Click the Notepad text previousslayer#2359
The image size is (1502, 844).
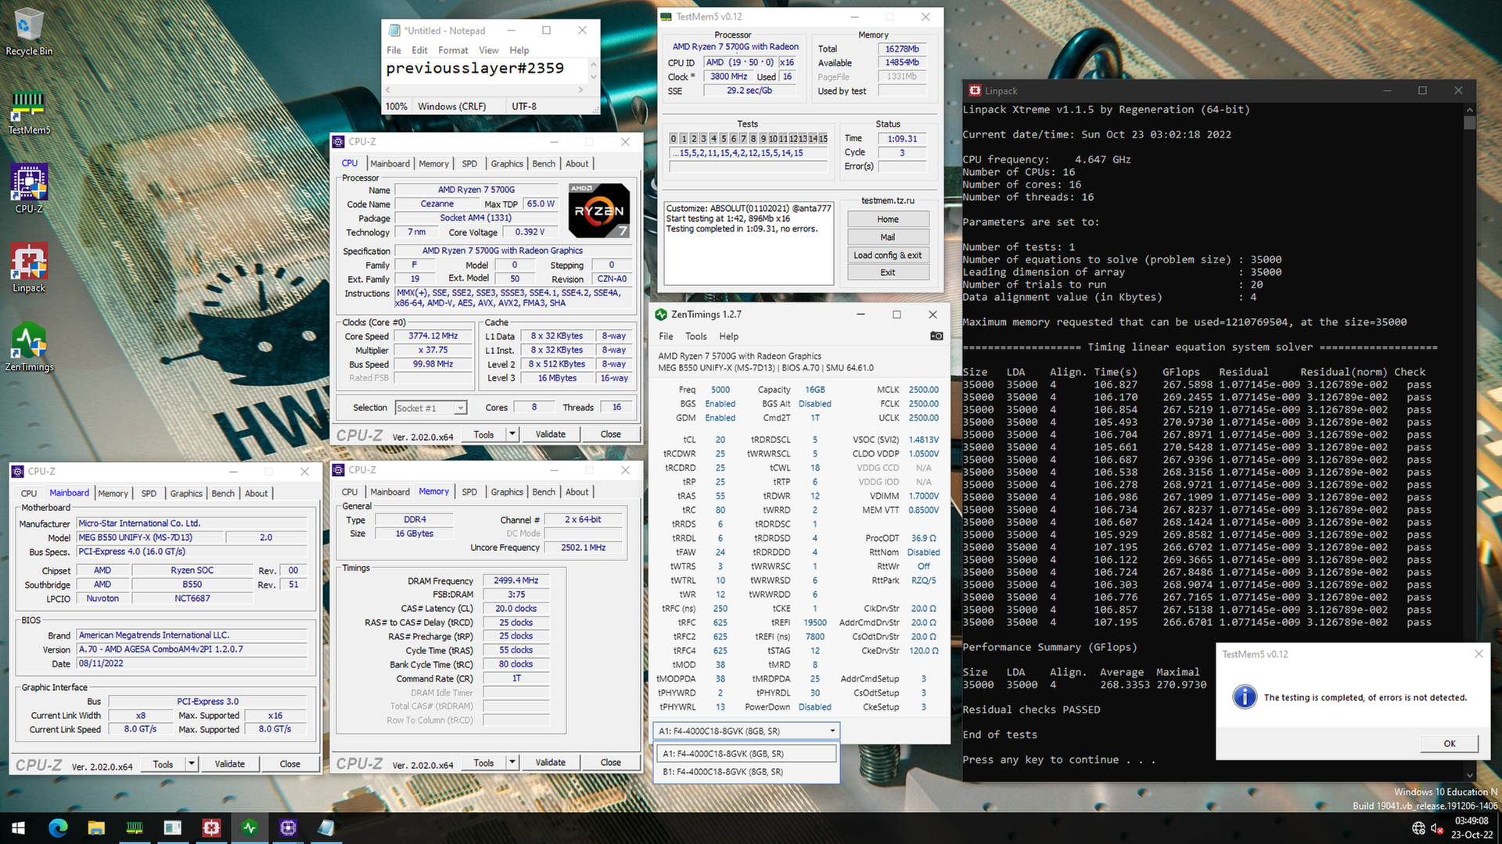[475, 68]
